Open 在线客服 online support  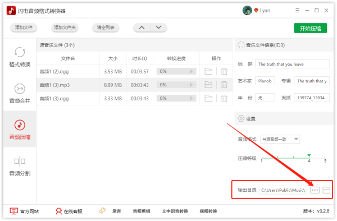[69, 211]
